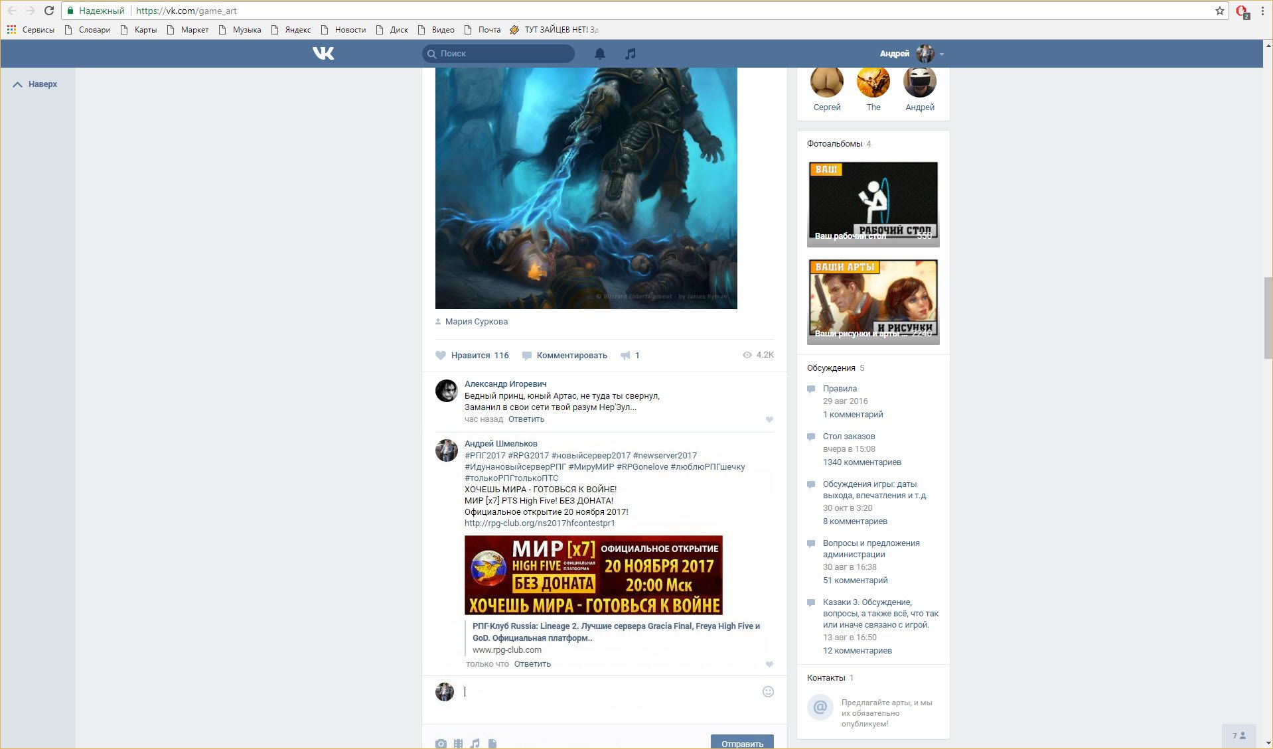Click the page vertical scrollbar thumb

[1268, 318]
